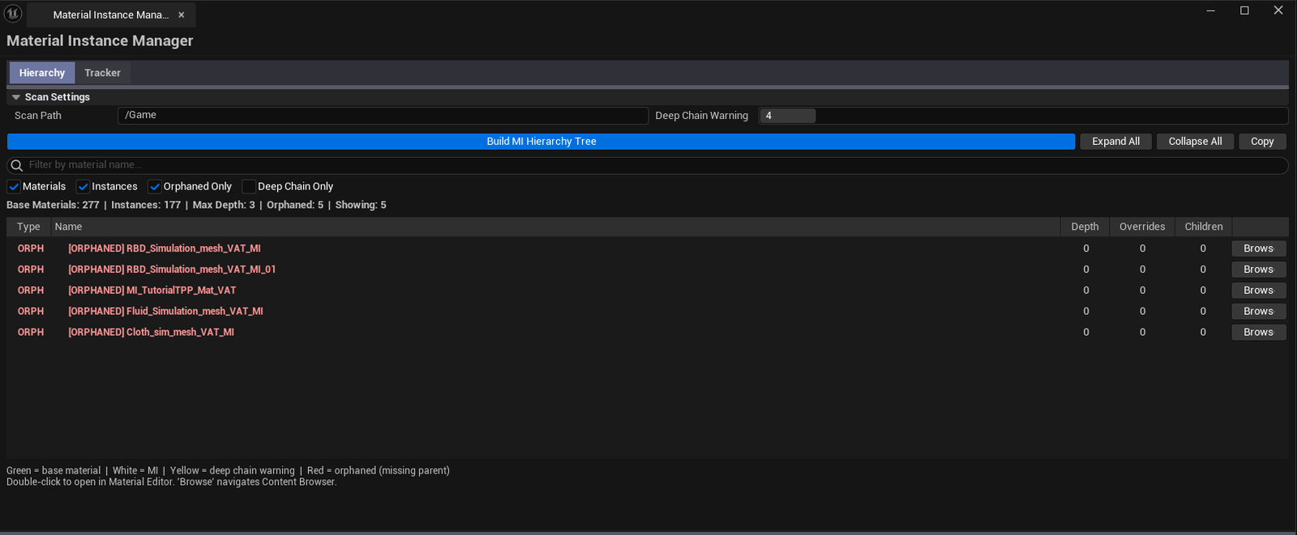Click the Collapse All button
Viewport: 1297px width, 535px height.
[1195, 142]
